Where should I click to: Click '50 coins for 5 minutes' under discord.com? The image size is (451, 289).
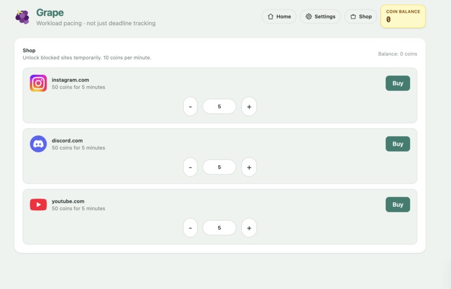coord(78,148)
